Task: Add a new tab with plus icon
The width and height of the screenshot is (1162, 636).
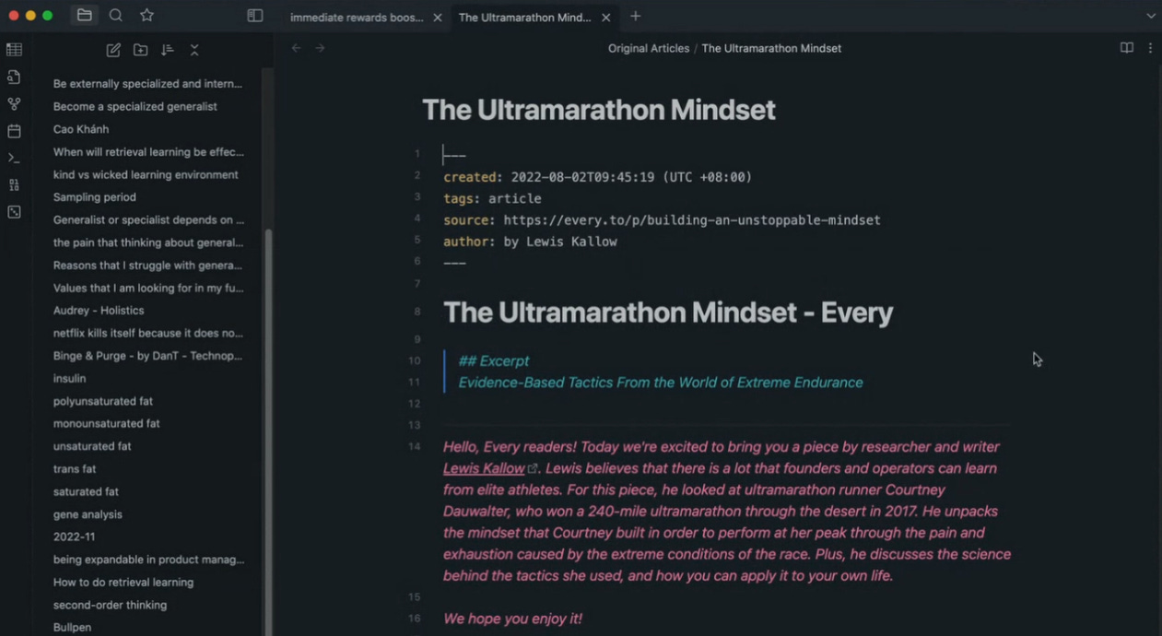Action: click(635, 16)
